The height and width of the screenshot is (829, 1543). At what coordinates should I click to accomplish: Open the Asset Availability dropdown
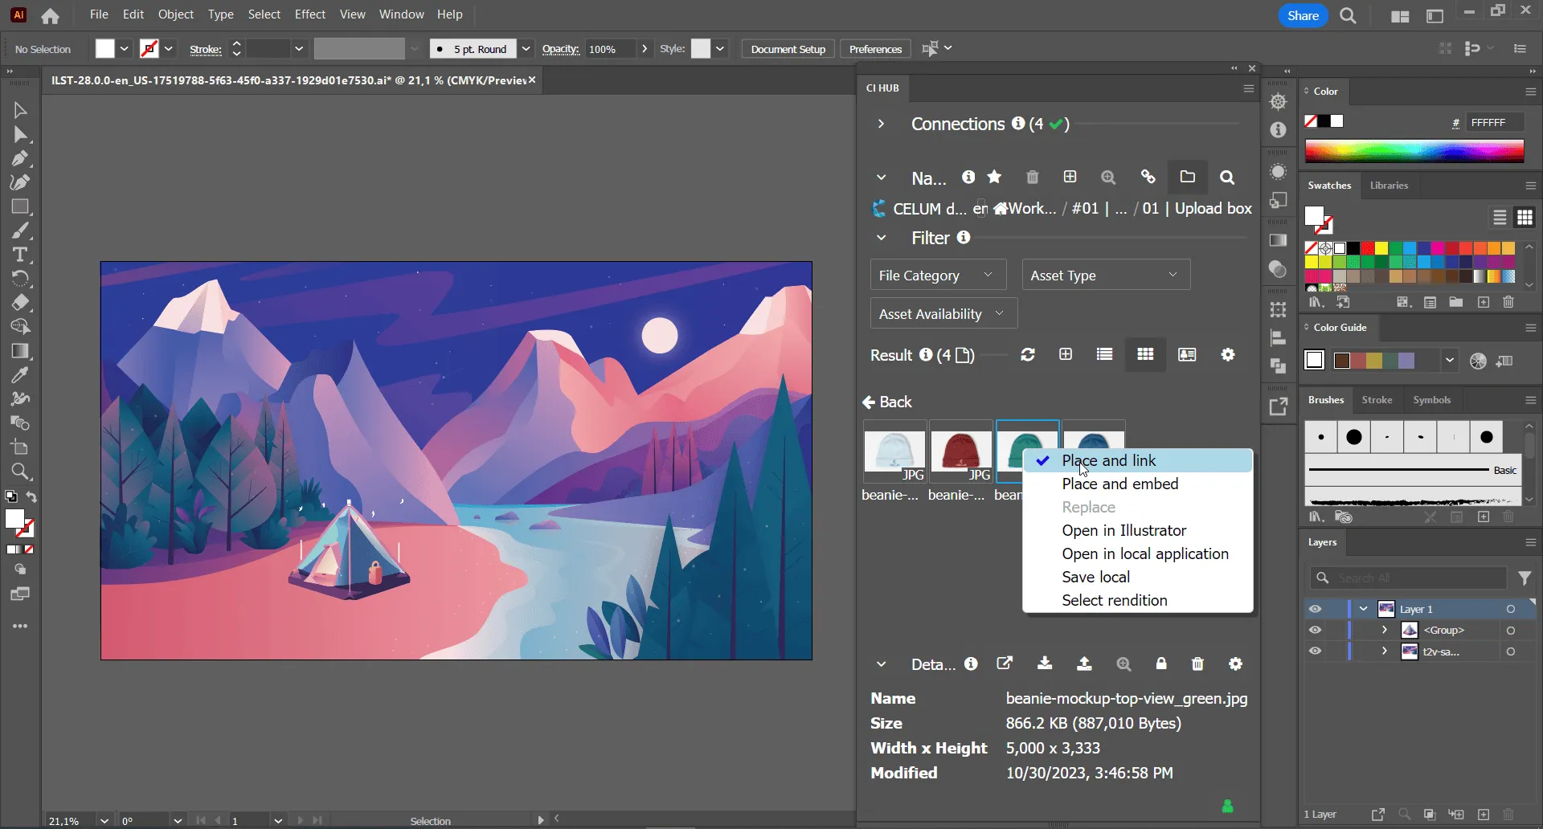(x=943, y=312)
